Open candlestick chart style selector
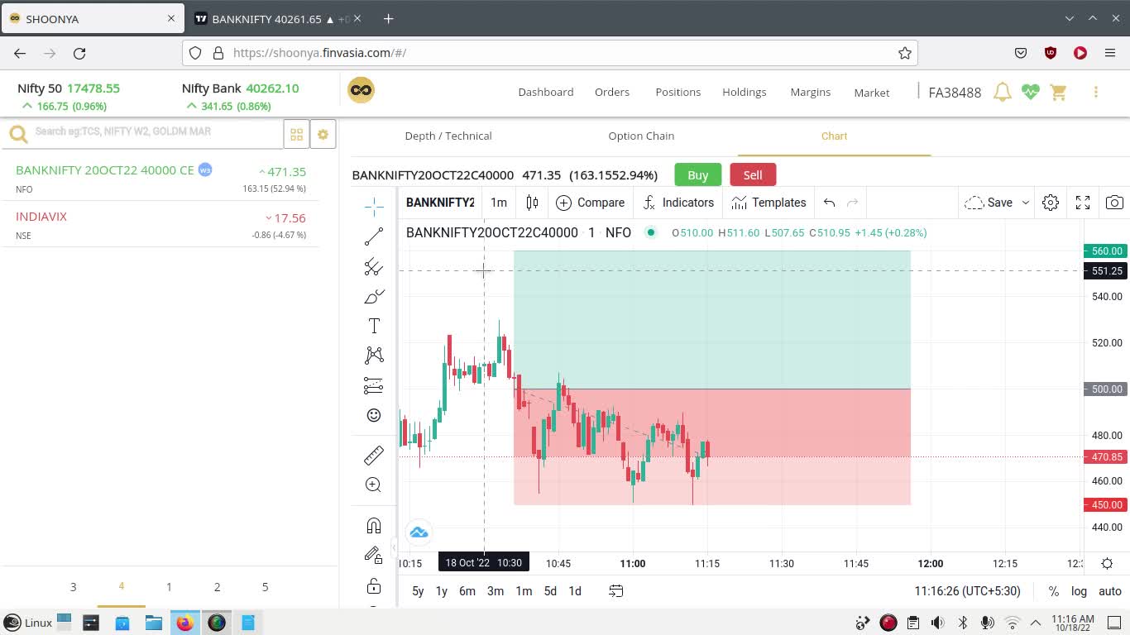The height and width of the screenshot is (635, 1130). coord(532,203)
